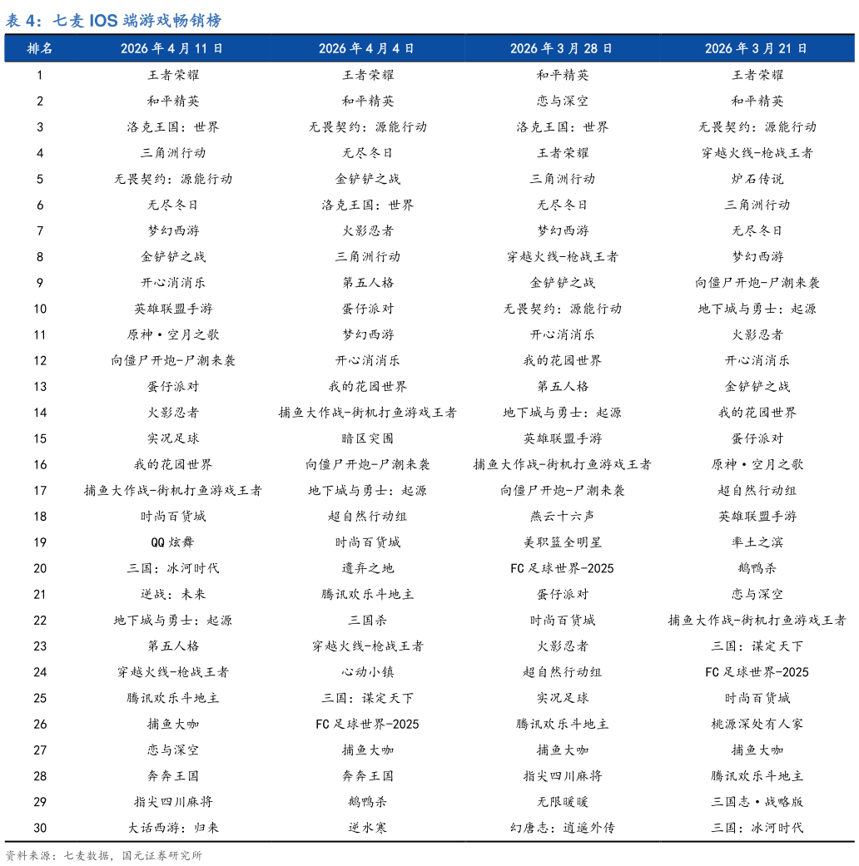The image size is (859, 866).
Task: Select 蛋仔派对 ranked 10 on April 4
Action: [368, 309]
